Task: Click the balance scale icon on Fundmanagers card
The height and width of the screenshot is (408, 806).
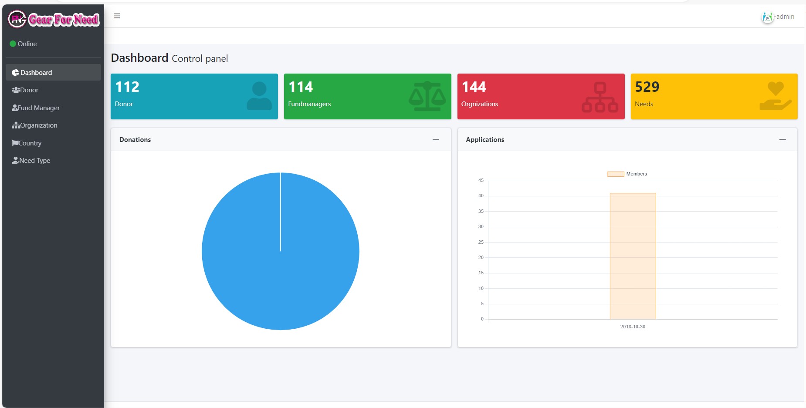Action: tap(427, 96)
